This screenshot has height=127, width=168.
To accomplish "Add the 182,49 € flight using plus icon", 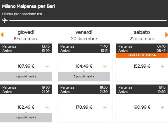I will point(47,107).
